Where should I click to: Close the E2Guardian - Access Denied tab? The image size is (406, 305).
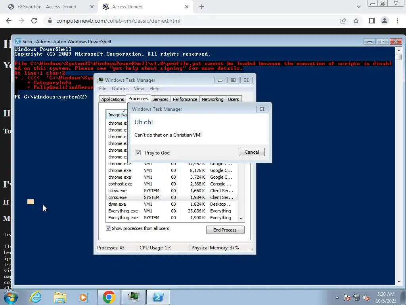coord(92,7)
